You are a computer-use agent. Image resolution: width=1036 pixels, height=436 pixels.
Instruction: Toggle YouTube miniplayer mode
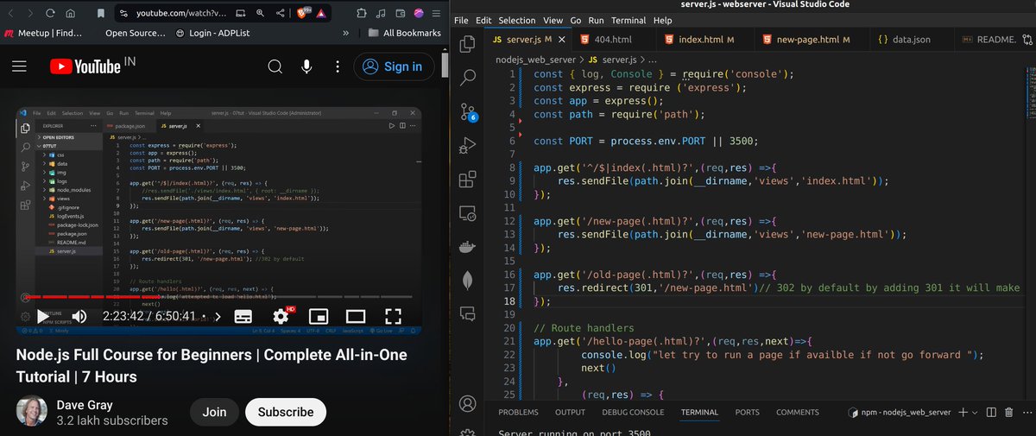click(318, 316)
